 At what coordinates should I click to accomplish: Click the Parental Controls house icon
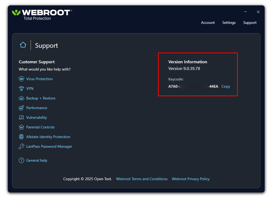[21, 127]
